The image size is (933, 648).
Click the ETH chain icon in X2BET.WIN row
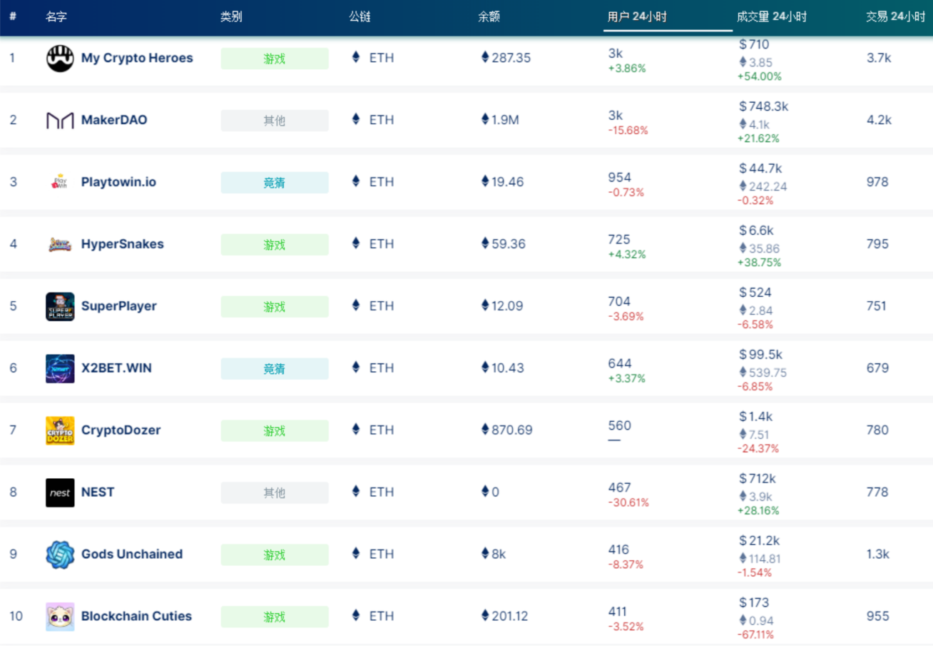coord(356,368)
